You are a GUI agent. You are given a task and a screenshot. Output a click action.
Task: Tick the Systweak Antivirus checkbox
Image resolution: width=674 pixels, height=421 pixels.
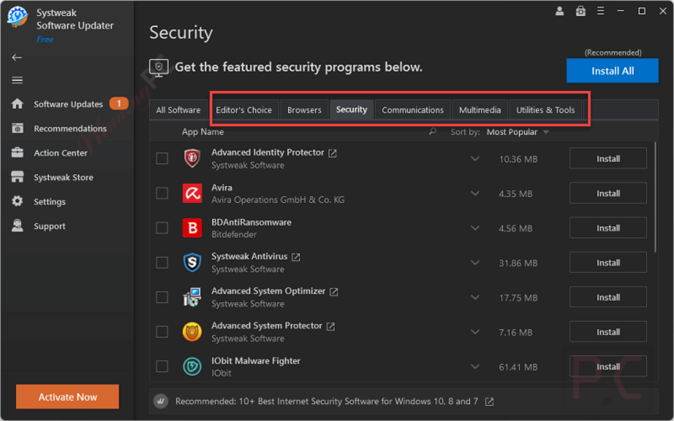(162, 262)
